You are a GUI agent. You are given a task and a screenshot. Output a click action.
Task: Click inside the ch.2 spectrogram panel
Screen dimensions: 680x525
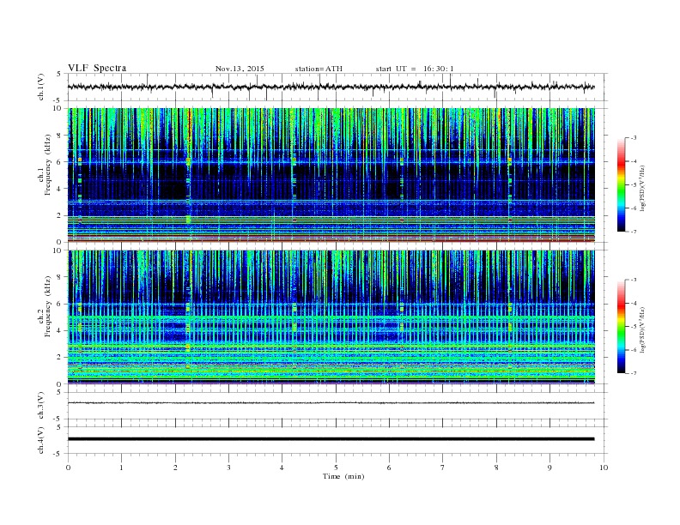click(331, 317)
